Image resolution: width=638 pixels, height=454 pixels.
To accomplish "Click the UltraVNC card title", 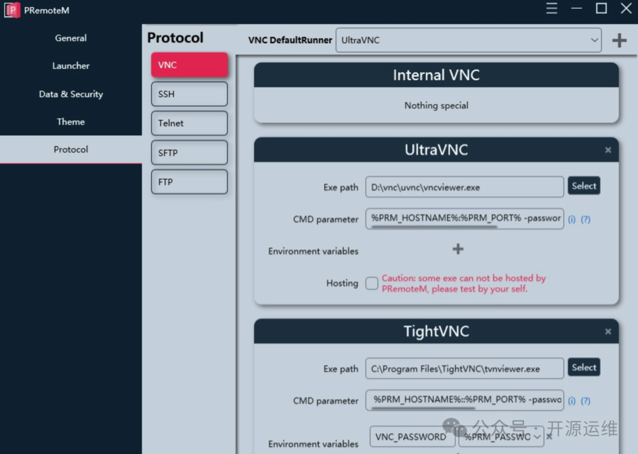I will point(436,150).
